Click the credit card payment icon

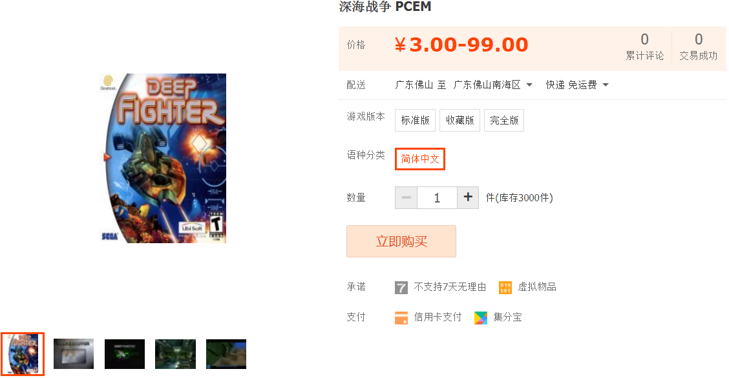tap(401, 318)
